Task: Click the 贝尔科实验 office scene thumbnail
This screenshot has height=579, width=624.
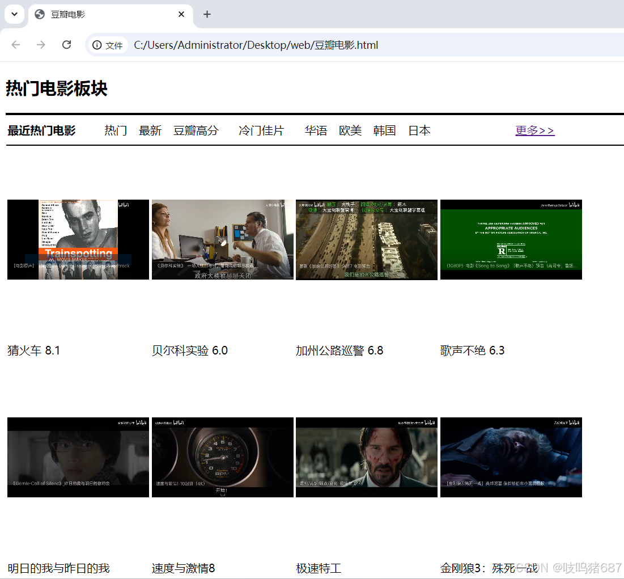Action: (223, 239)
